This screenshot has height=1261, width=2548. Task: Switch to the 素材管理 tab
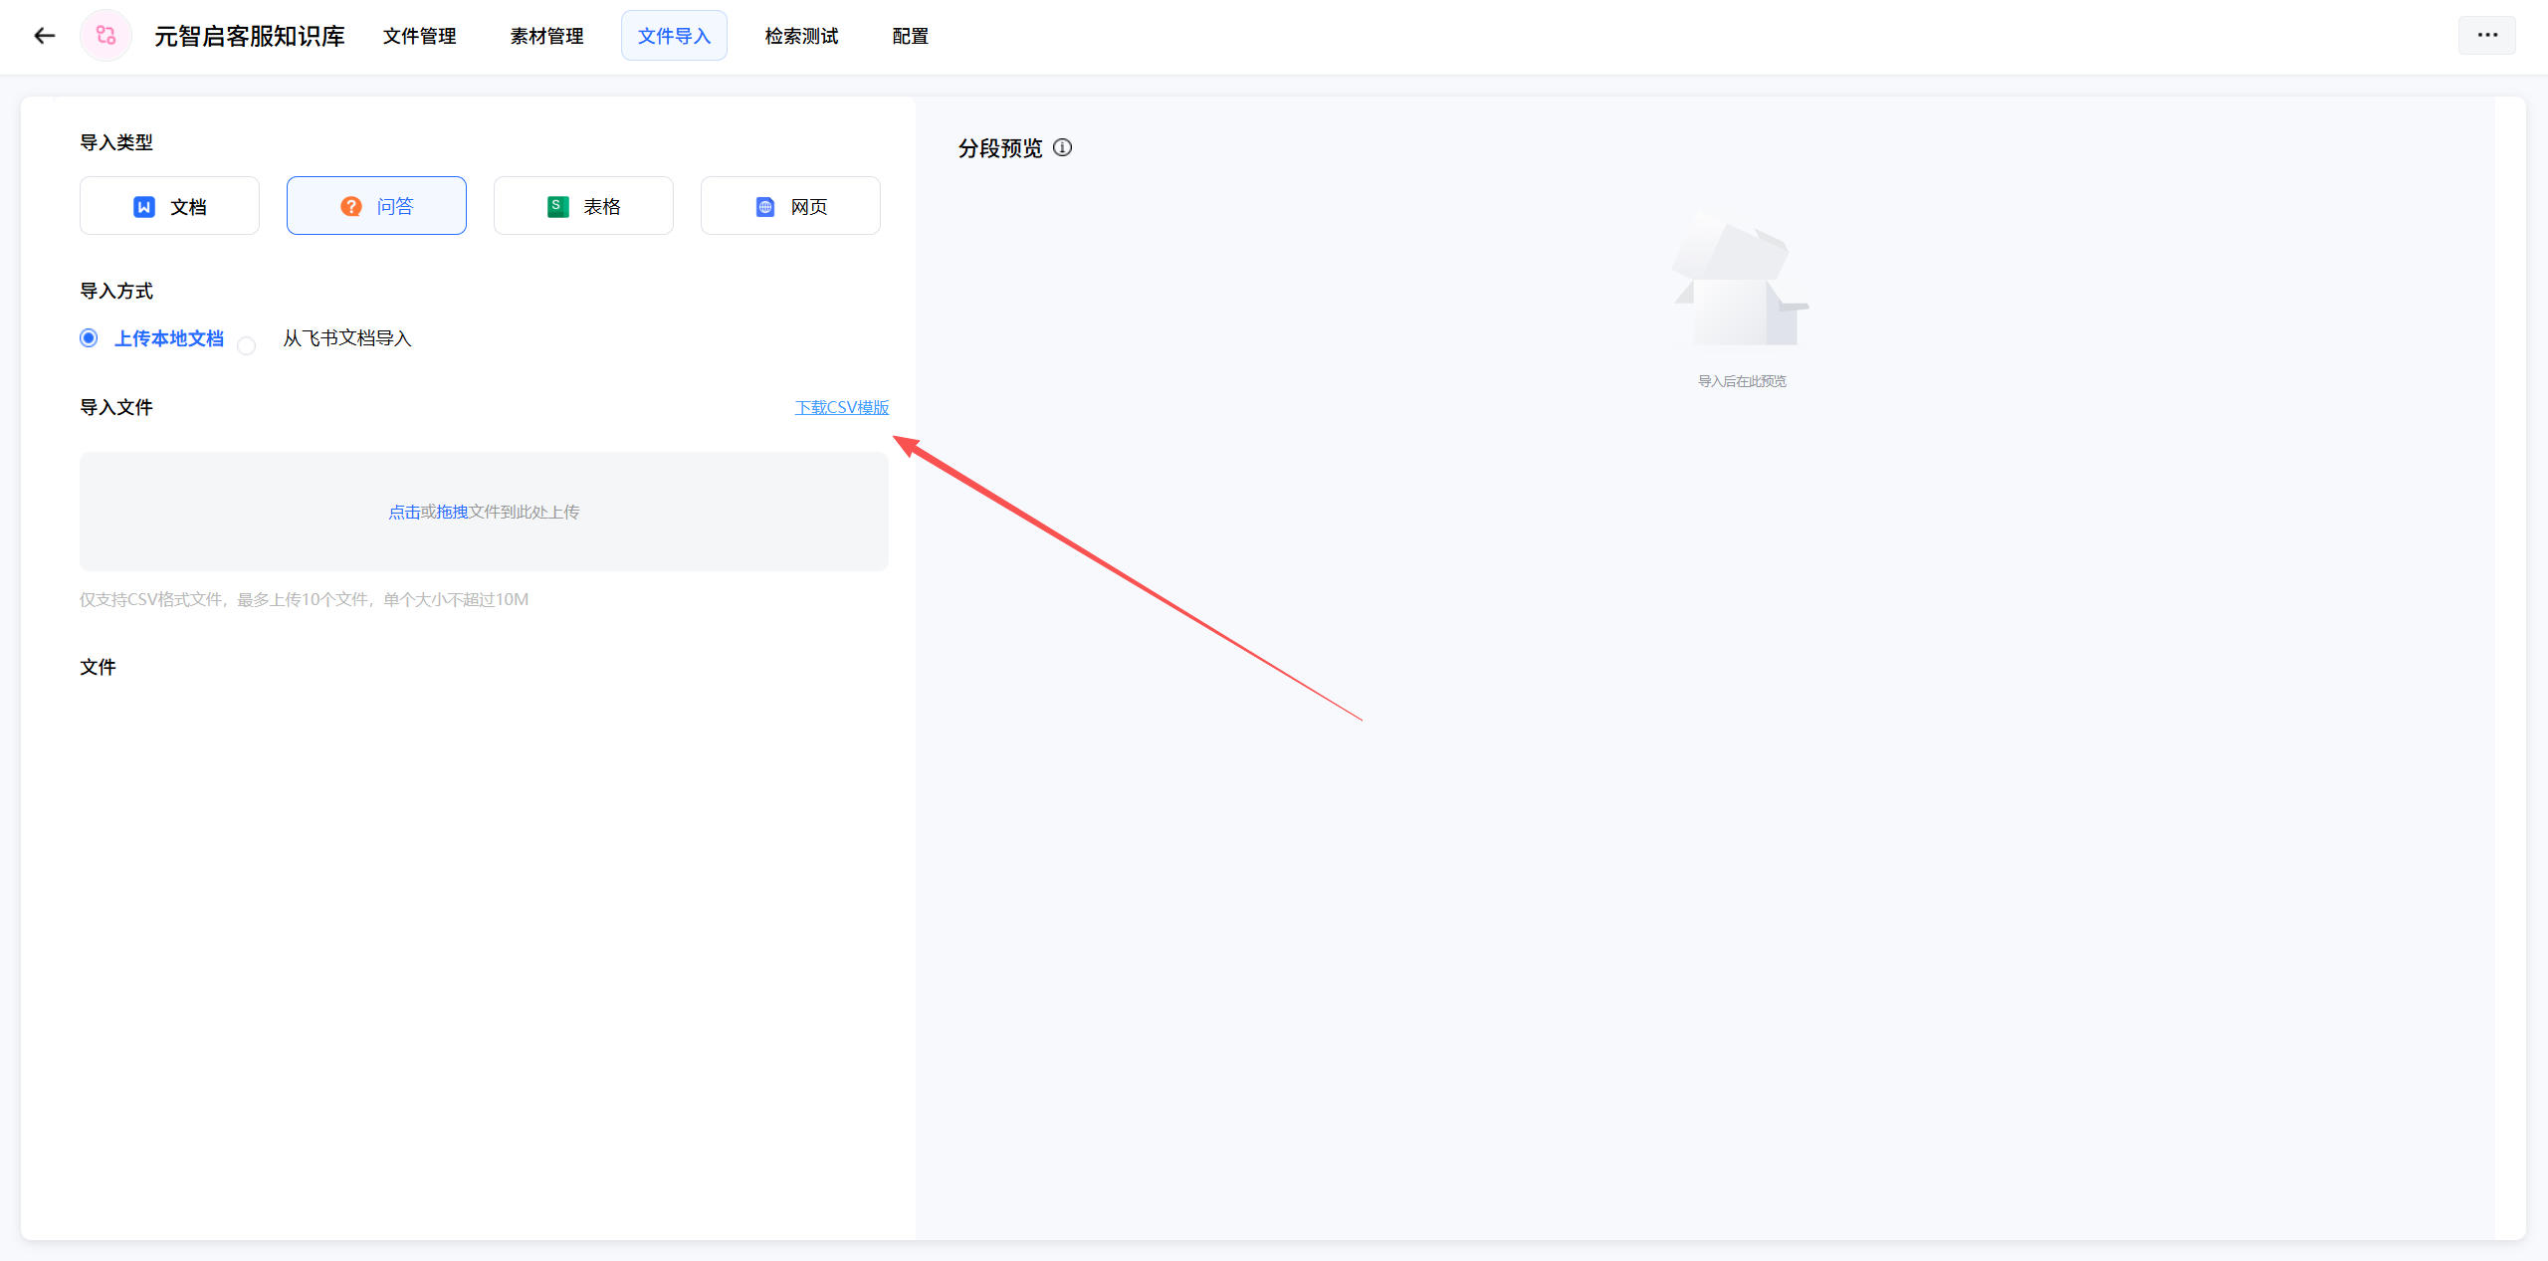[546, 36]
